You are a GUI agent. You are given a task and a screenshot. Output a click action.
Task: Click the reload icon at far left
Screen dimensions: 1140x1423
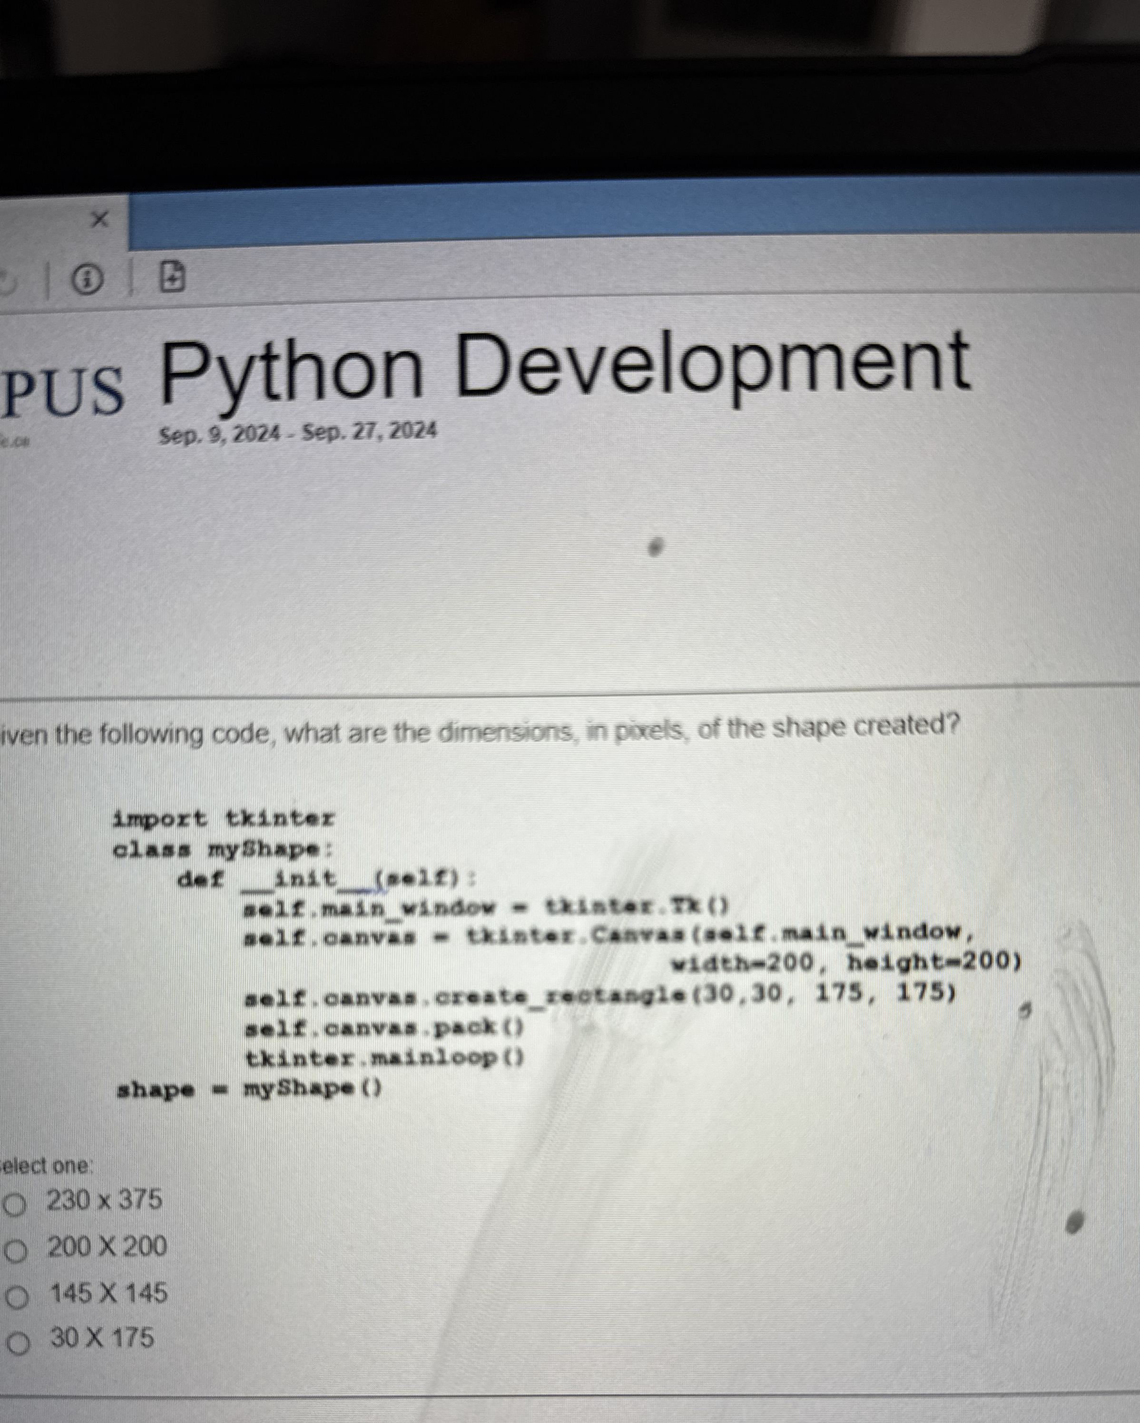(x=5, y=280)
